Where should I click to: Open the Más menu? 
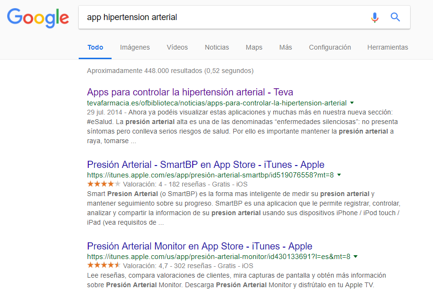coord(286,47)
